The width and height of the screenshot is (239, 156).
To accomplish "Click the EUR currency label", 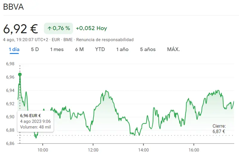I will pos(56,40).
